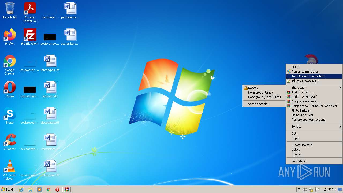Image resolution: width=343 pixels, height=193 pixels.
Task: Open Action Center flag icon
Action: coord(317,190)
